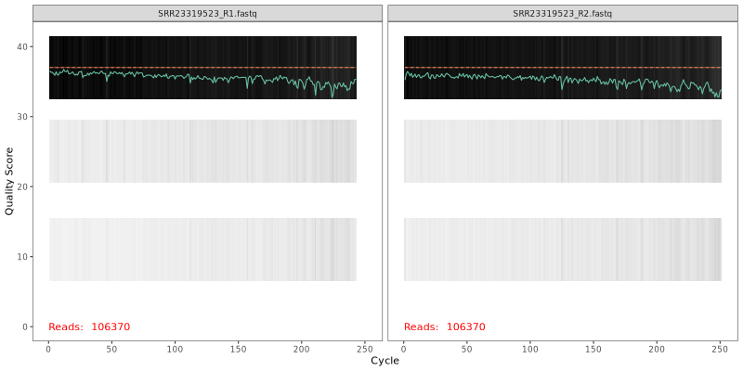Click the Quality Score axis label

9,181
